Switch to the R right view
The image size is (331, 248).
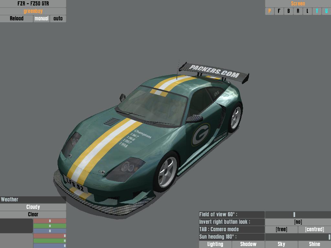tap(298, 11)
